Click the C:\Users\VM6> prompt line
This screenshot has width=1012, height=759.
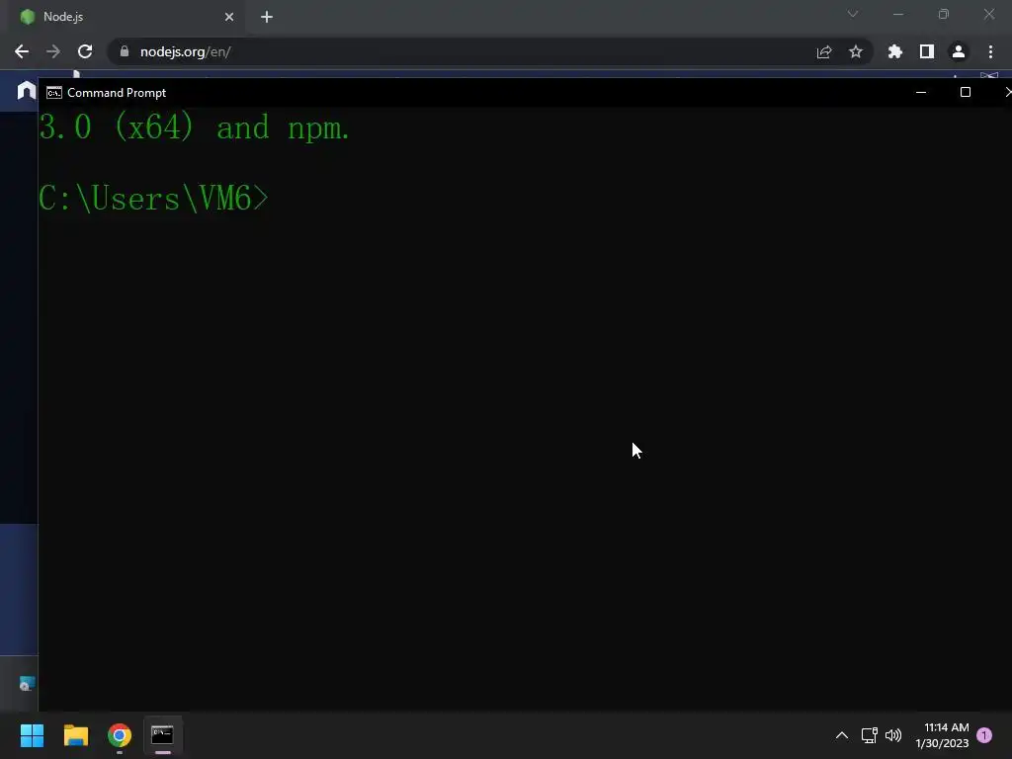coord(153,198)
